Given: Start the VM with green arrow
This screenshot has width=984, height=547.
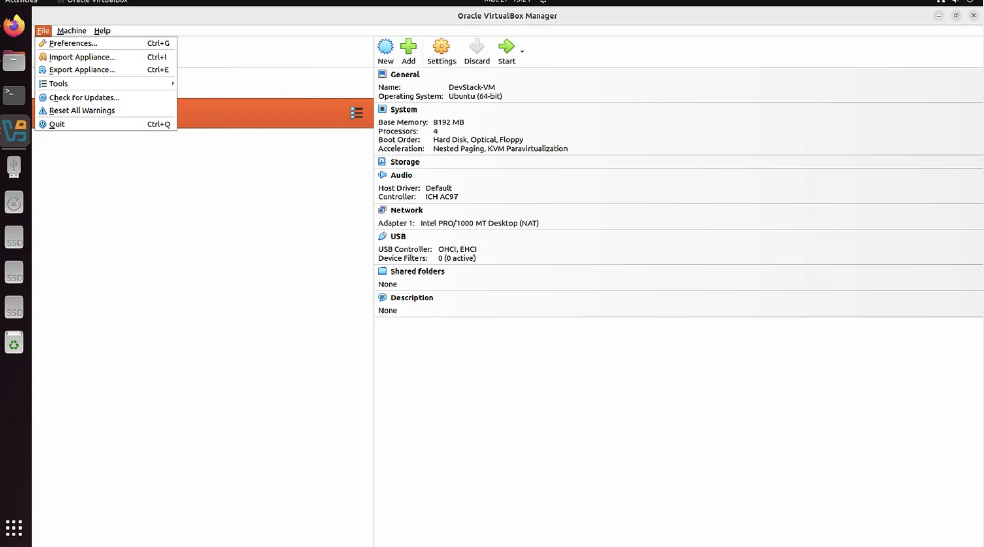Looking at the screenshot, I should [506, 47].
